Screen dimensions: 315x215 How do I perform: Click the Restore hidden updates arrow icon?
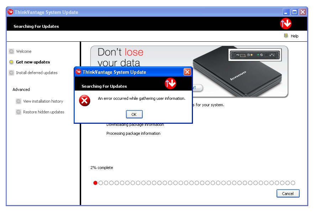pos(19,112)
